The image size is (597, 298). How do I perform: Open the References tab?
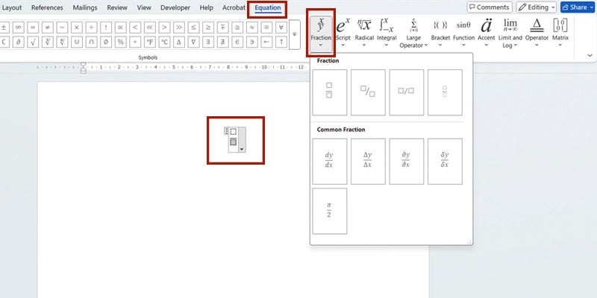[47, 7]
